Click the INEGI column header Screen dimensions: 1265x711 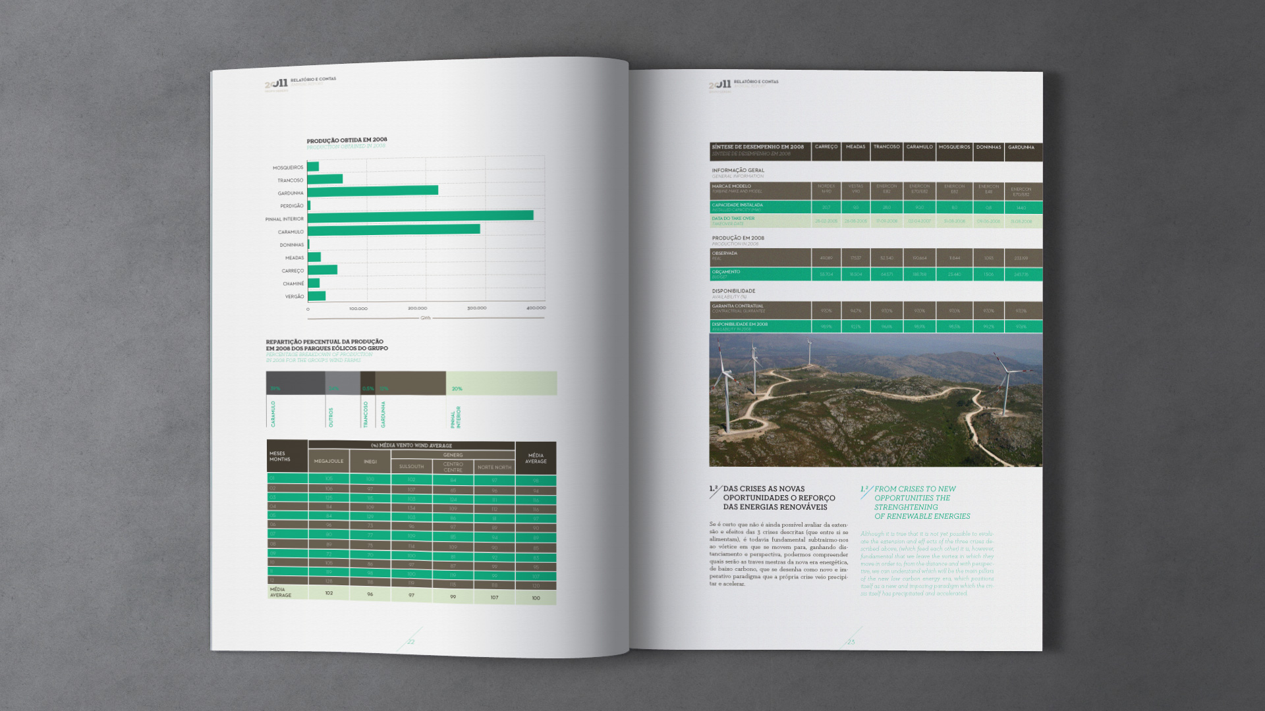[x=370, y=461]
